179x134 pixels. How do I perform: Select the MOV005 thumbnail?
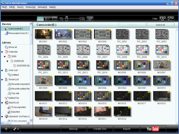(122, 65)
